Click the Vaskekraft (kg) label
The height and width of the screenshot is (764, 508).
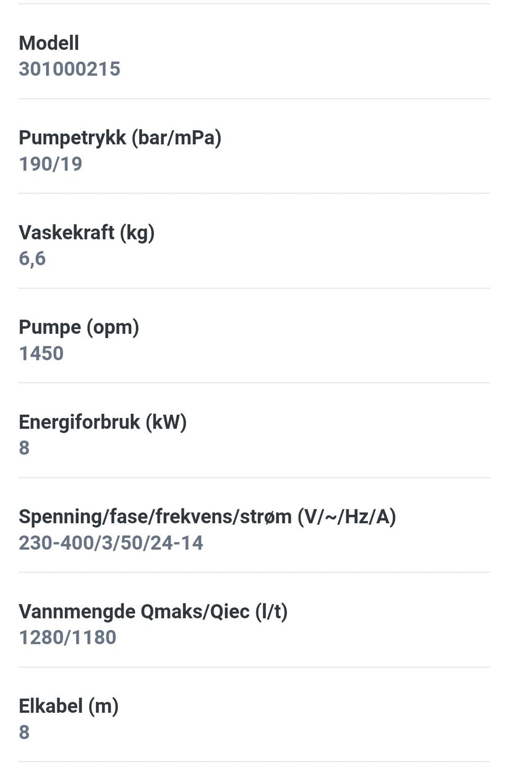click(x=87, y=232)
